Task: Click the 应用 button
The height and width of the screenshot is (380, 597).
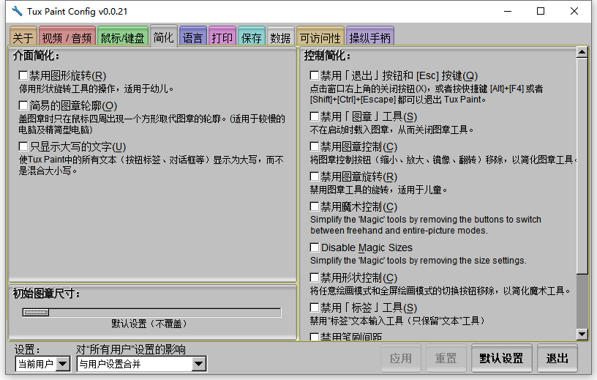Action: (x=401, y=358)
